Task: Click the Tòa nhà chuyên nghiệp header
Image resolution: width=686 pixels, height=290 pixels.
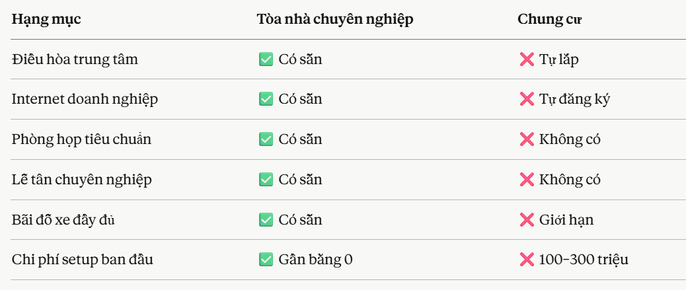Action: (x=334, y=19)
